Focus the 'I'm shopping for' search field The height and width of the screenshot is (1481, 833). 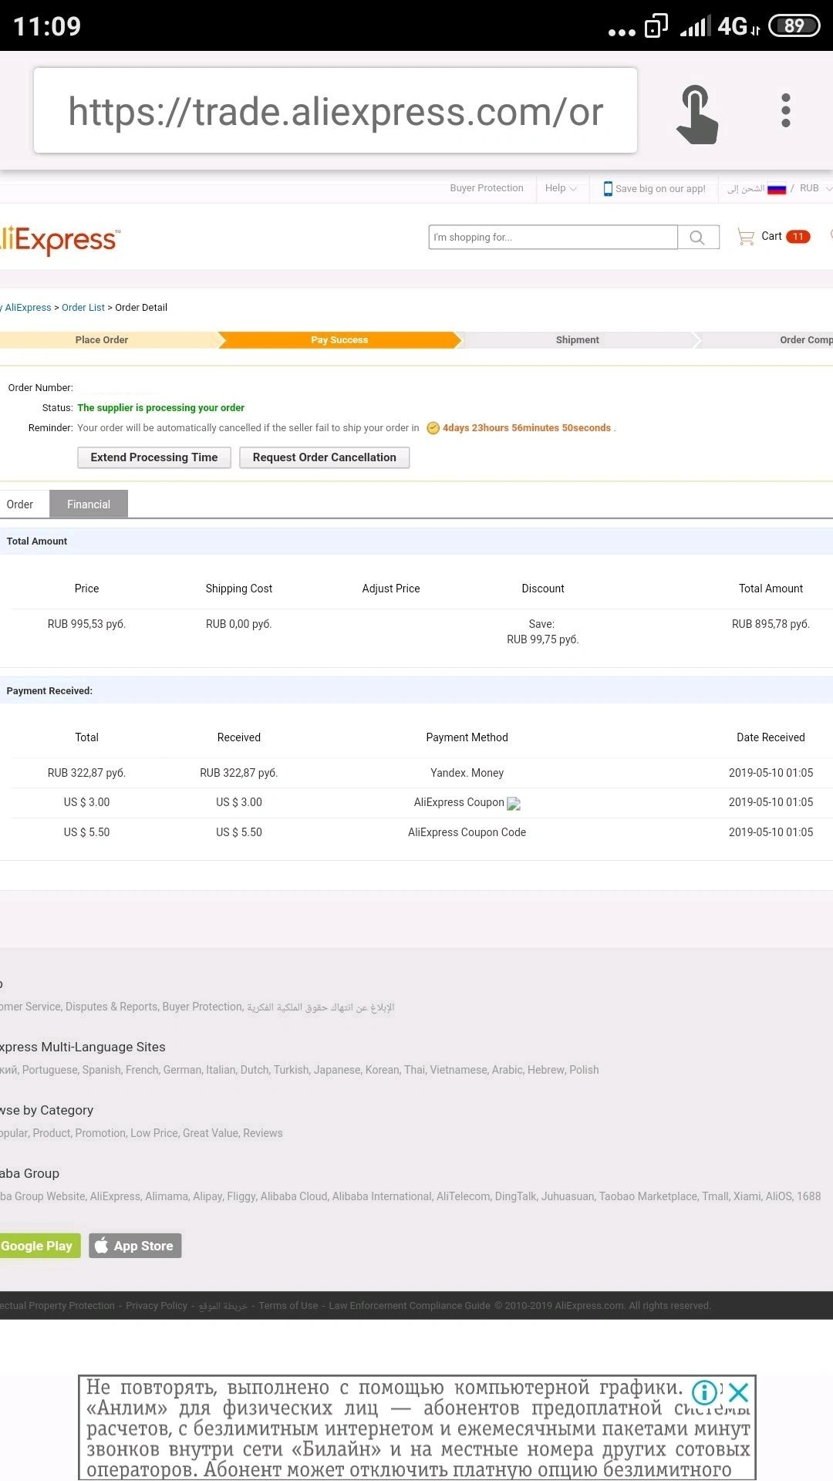[x=553, y=238]
